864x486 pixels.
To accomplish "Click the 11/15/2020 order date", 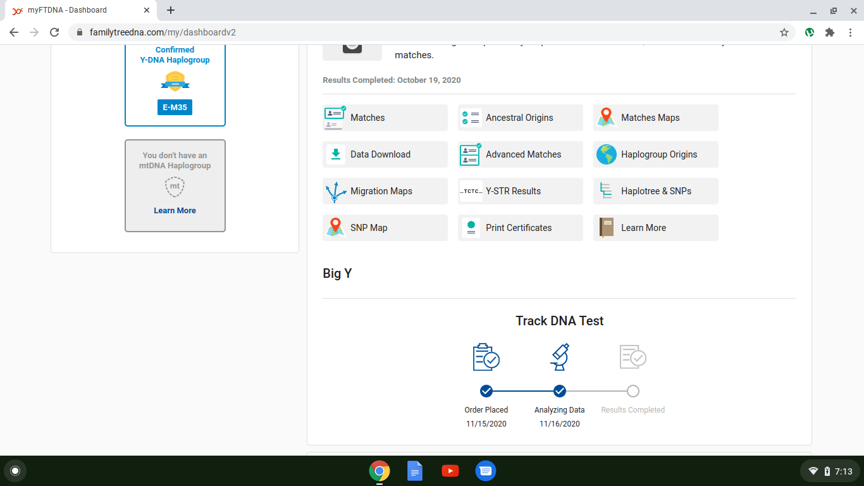I will [486, 424].
